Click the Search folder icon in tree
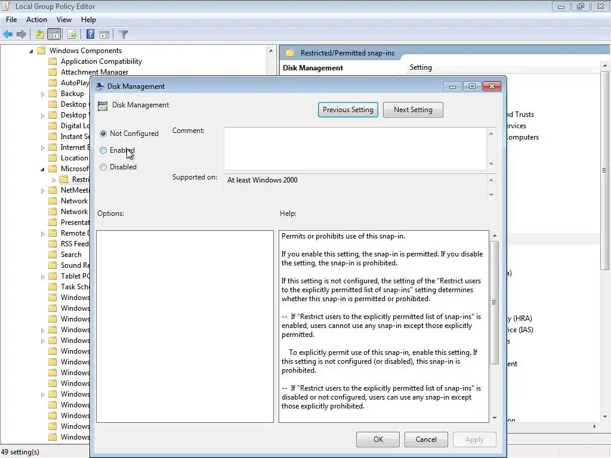Image resolution: width=611 pixels, height=458 pixels. pos(53,255)
